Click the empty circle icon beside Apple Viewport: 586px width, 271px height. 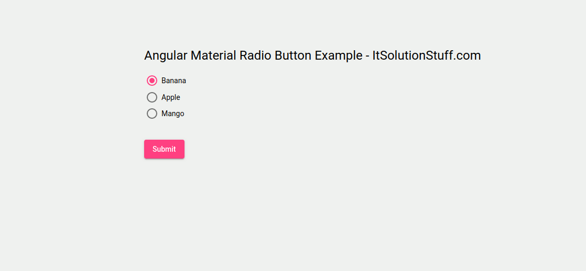pyautogui.click(x=152, y=97)
